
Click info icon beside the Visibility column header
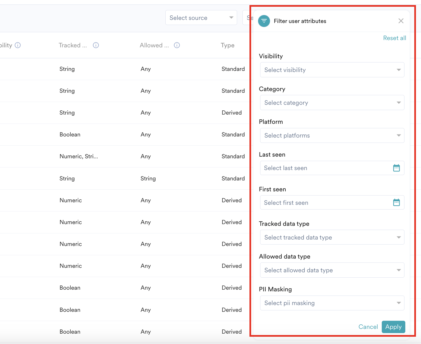tap(18, 45)
